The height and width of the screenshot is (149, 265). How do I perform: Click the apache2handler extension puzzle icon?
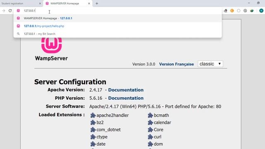(x=93, y=115)
